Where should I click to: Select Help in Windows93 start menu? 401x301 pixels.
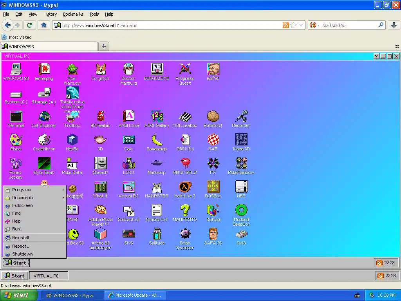tap(35, 221)
